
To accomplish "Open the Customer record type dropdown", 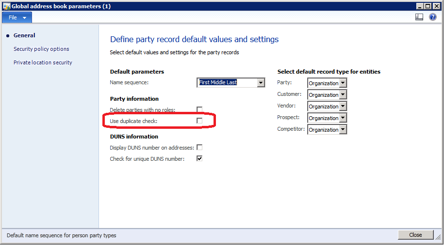I will coord(343,95).
